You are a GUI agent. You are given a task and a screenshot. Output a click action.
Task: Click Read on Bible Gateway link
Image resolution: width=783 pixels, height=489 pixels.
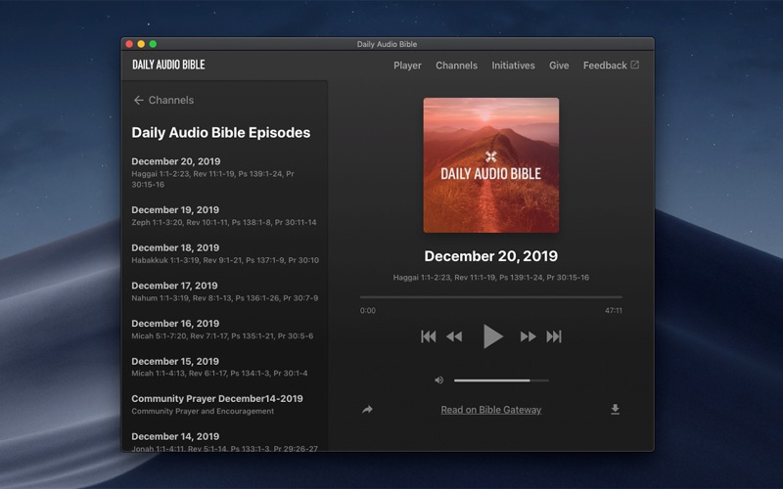[x=491, y=410]
